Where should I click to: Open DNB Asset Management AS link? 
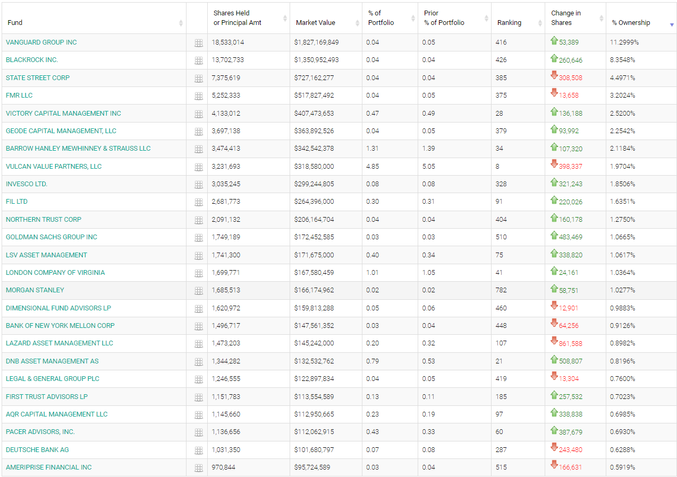52,361
